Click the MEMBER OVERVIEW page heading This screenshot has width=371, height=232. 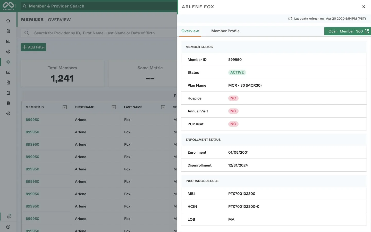[46, 20]
